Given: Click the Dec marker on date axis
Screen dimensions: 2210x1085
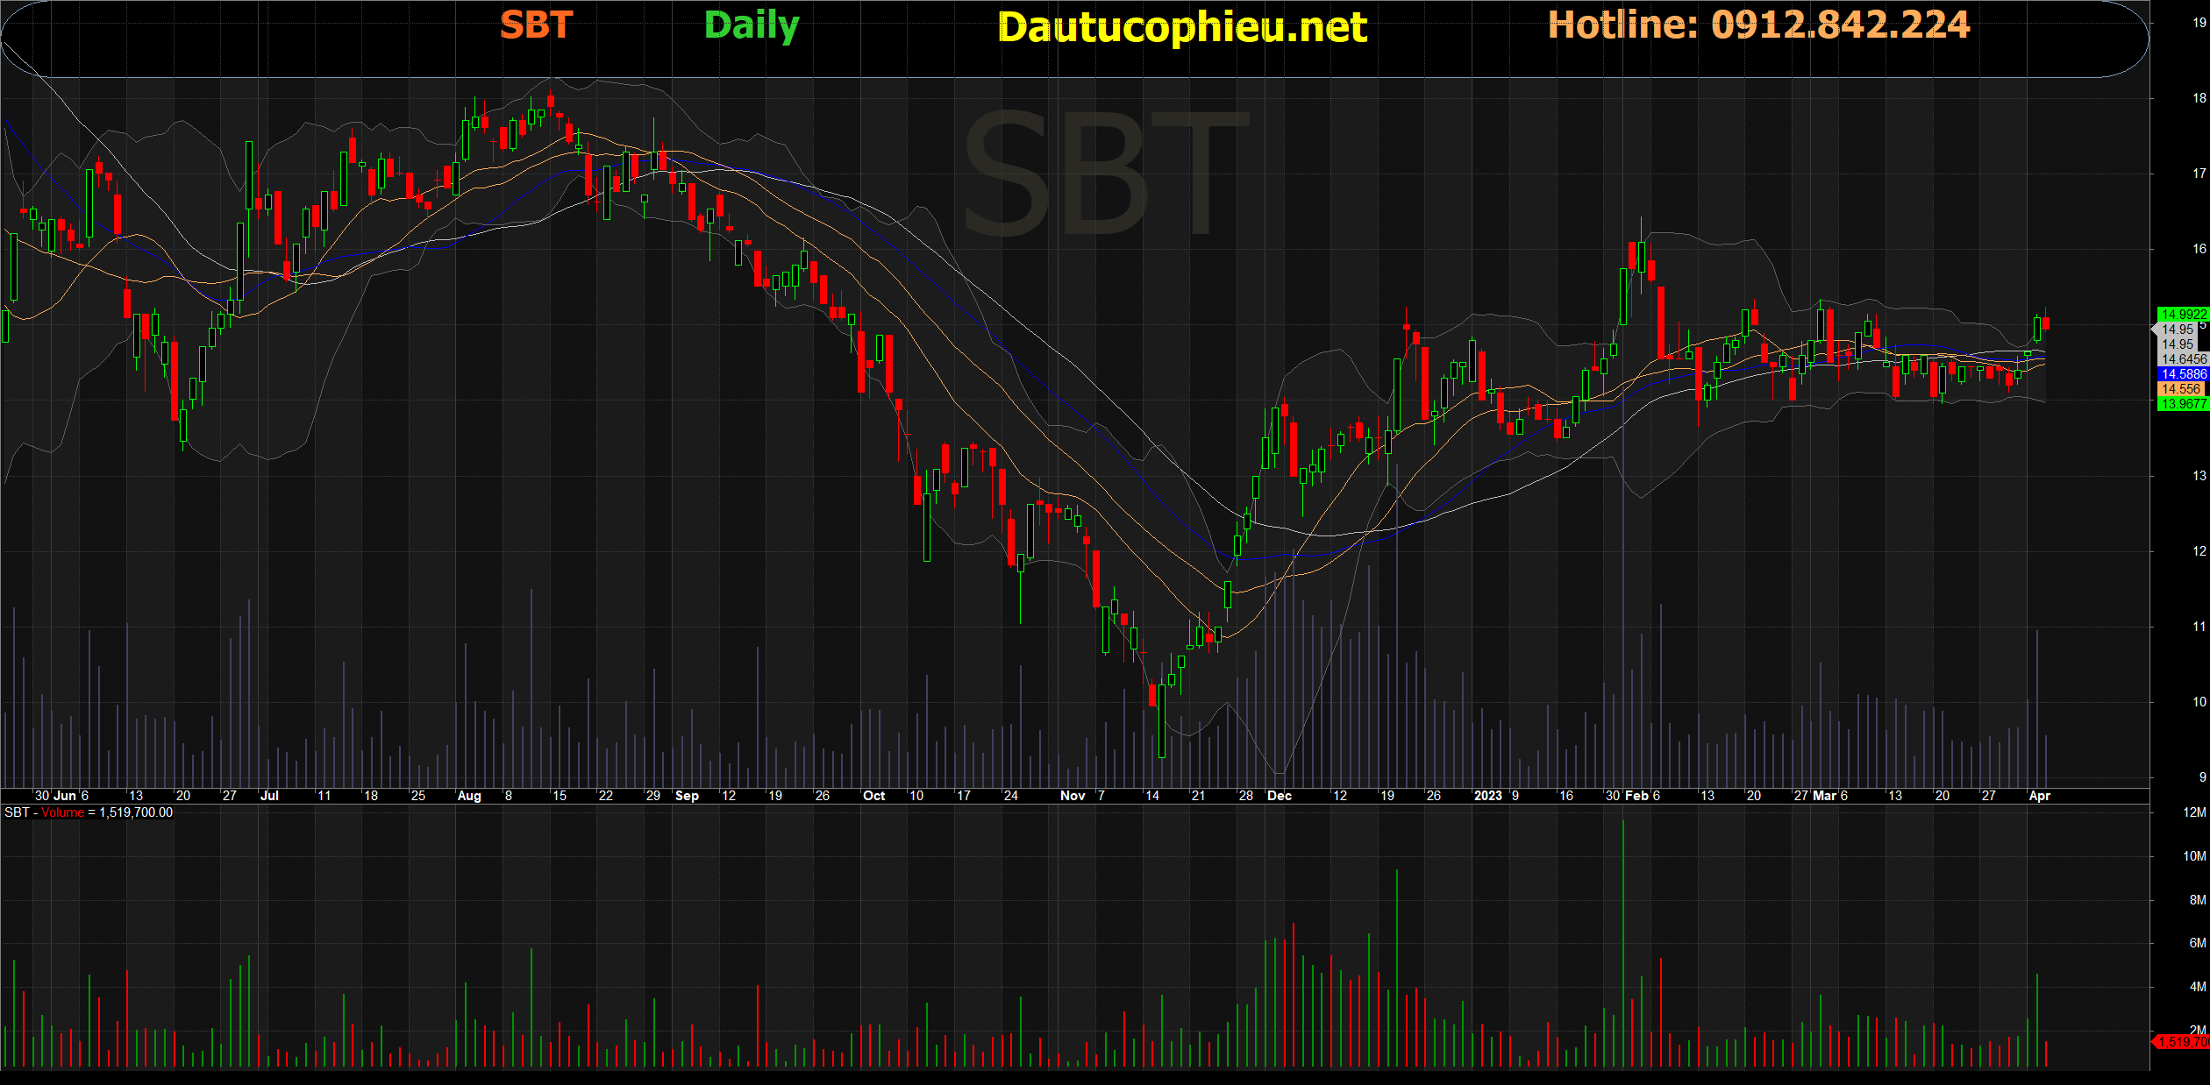Looking at the screenshot, I should coord(1280,796).
